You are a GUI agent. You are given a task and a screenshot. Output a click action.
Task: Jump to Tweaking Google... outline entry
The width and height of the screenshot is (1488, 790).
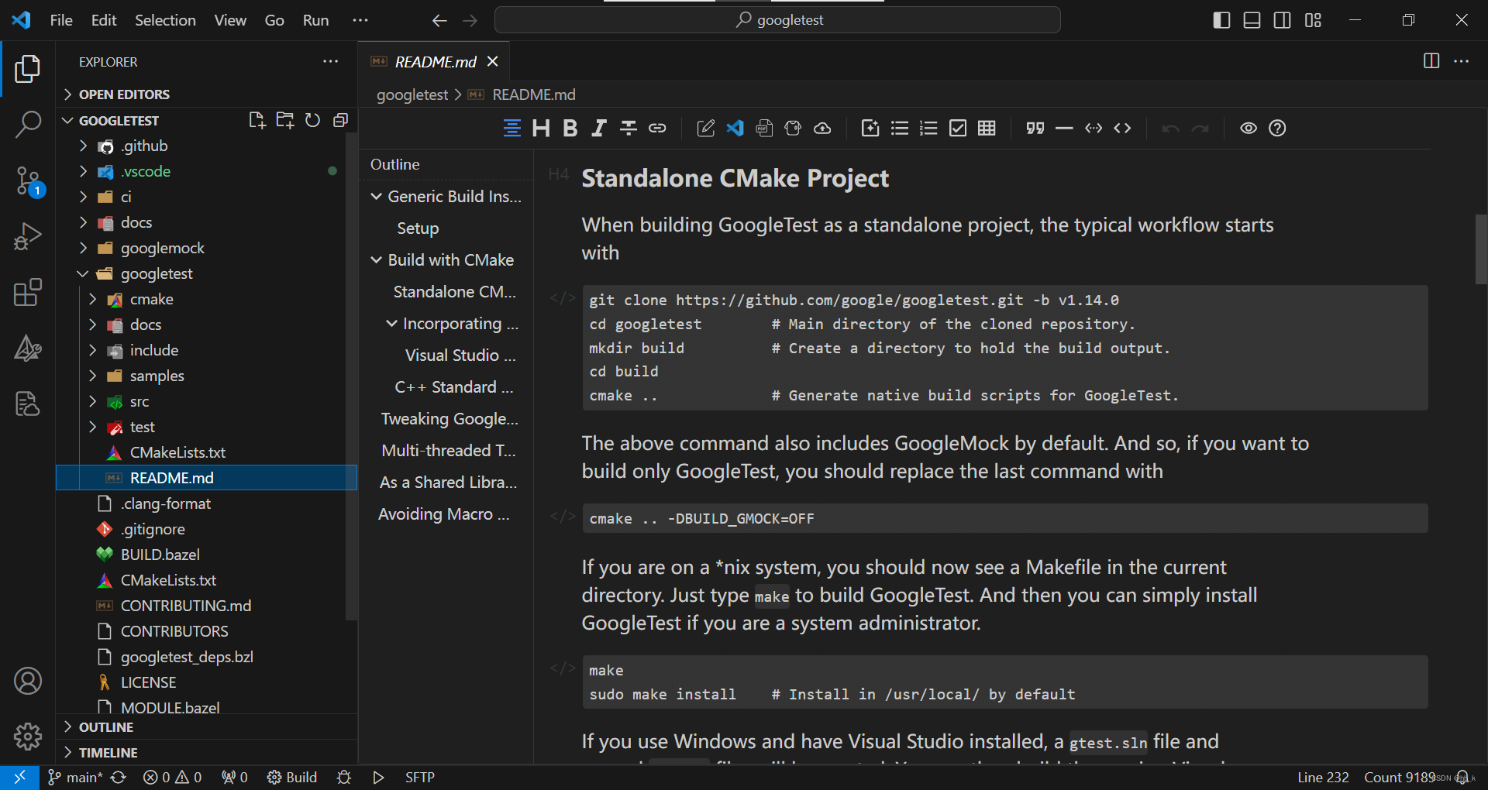click(x=449, y=419)
